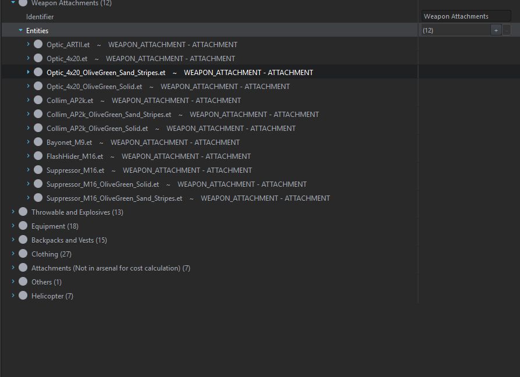Click the circle icon next to Clothing category
Viewport: 520px width, 377px height.
tap(23, 254)
